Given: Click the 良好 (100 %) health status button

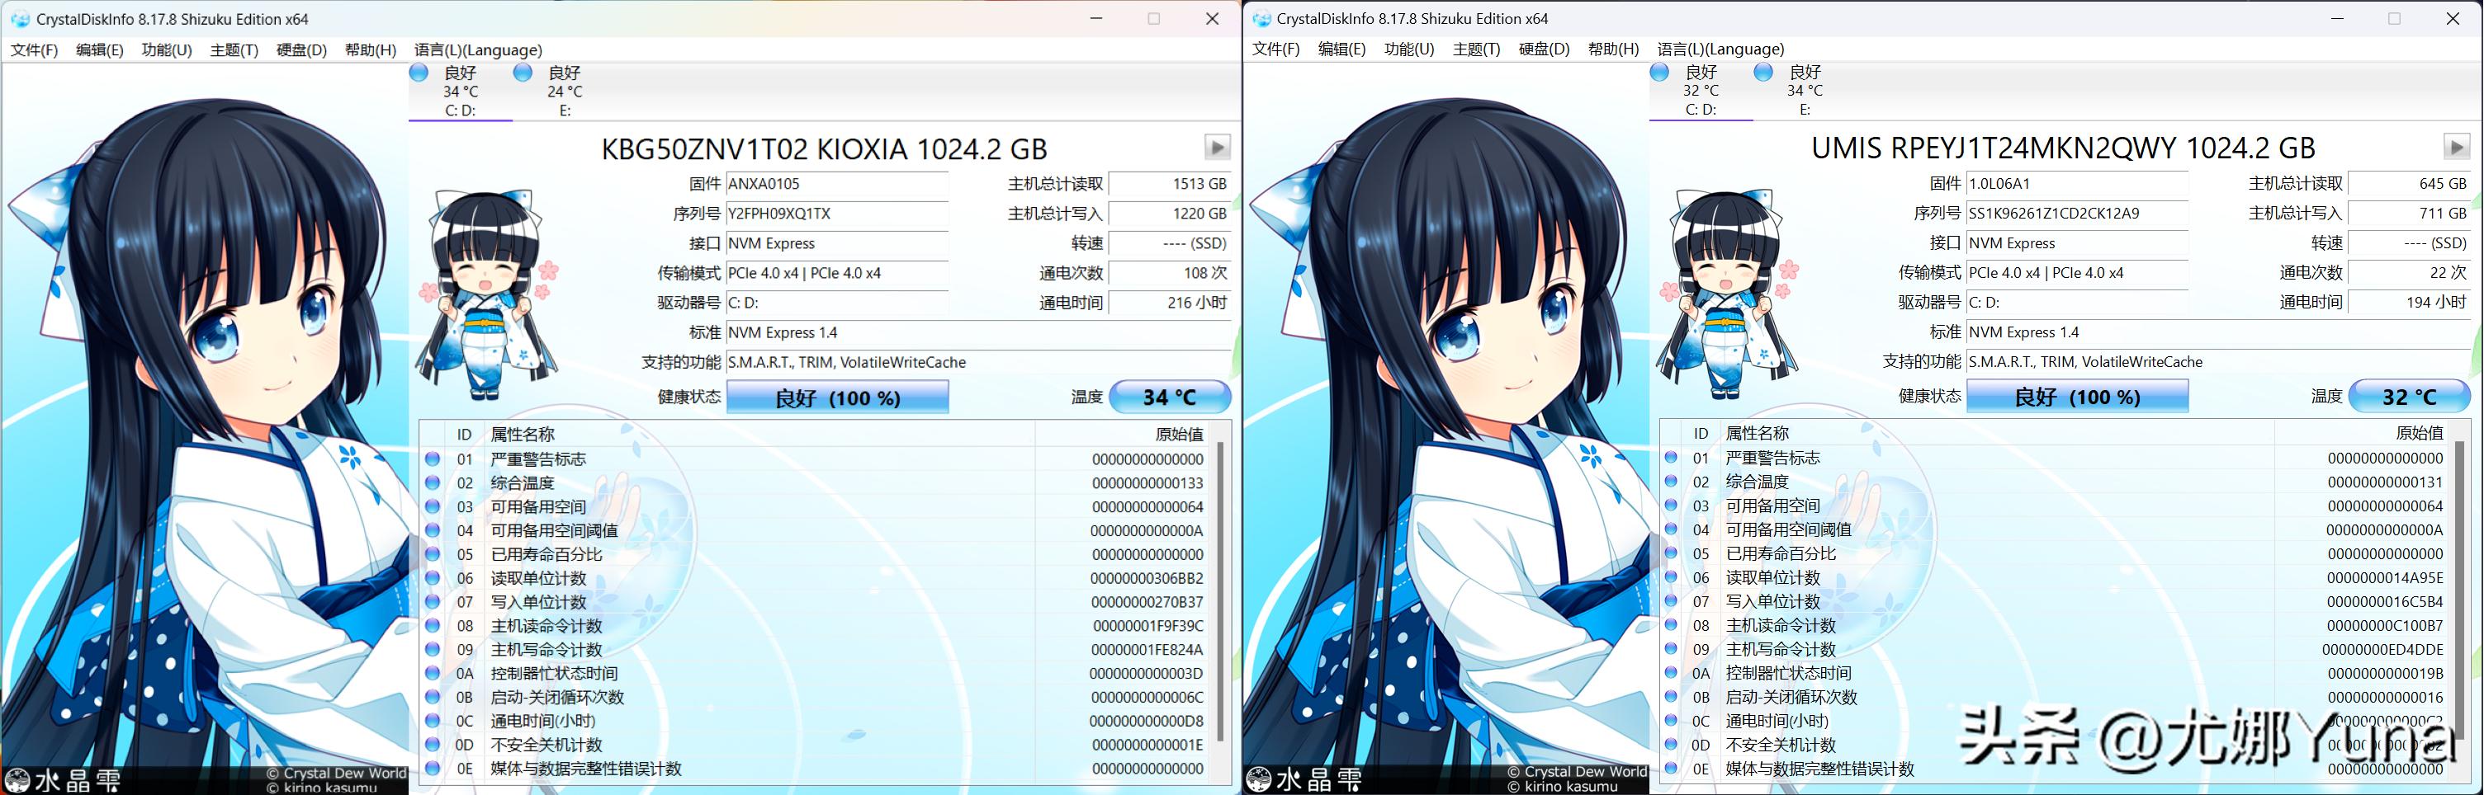Looking at the screenshot, I should [837, 396].
